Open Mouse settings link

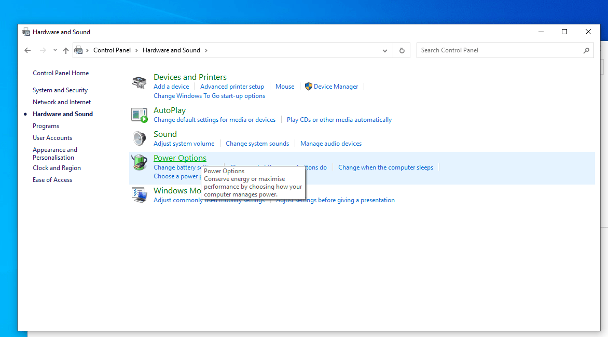pos(285,87)
